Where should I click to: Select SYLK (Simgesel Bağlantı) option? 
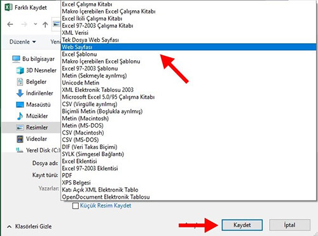click(x=189, y=154)
